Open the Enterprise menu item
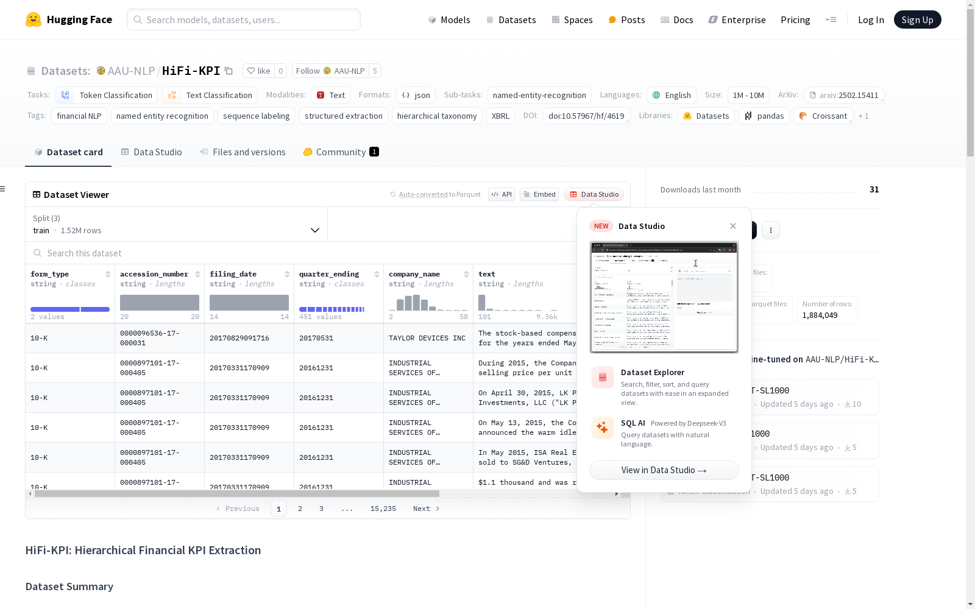The image size is (975, 609). (x=737, y=19)
